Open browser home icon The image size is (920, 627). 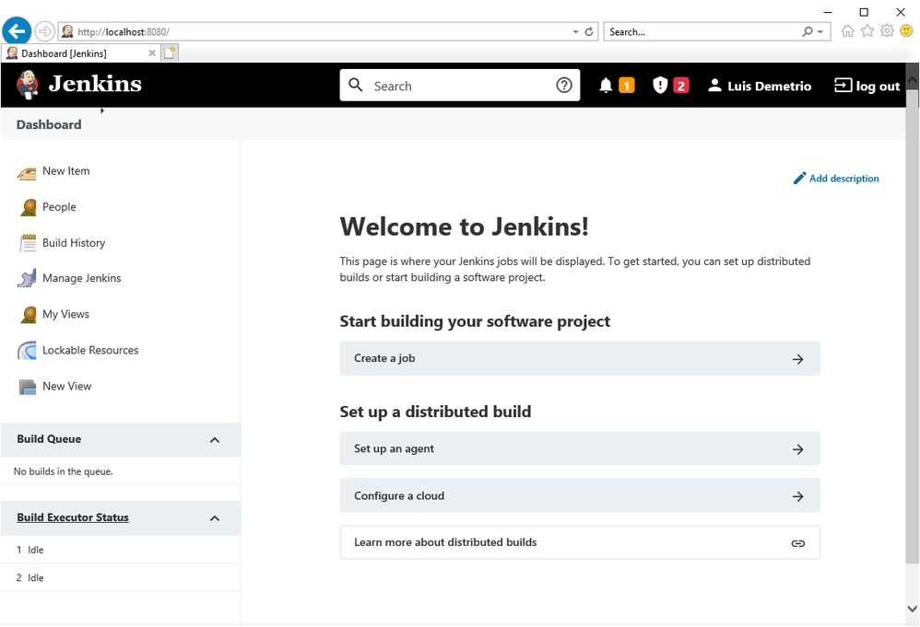pos(847,31)
